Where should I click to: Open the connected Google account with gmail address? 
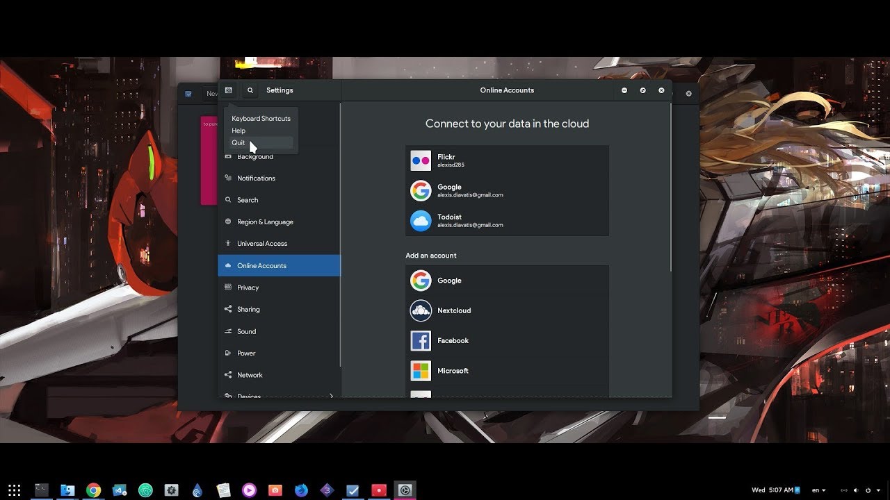(507, 191)
